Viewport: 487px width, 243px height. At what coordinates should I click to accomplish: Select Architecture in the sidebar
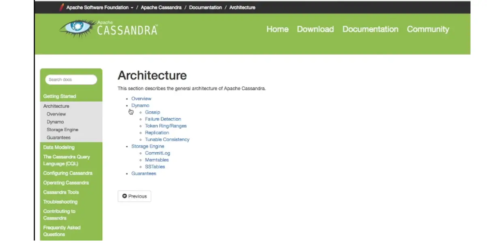[56, 106]
